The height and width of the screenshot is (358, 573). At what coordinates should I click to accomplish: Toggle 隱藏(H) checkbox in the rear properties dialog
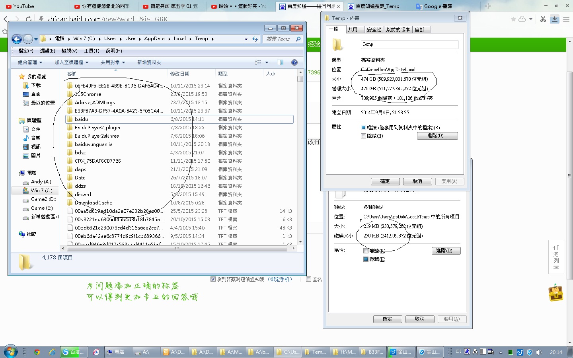pyautogui.click(x=366, y=259)
